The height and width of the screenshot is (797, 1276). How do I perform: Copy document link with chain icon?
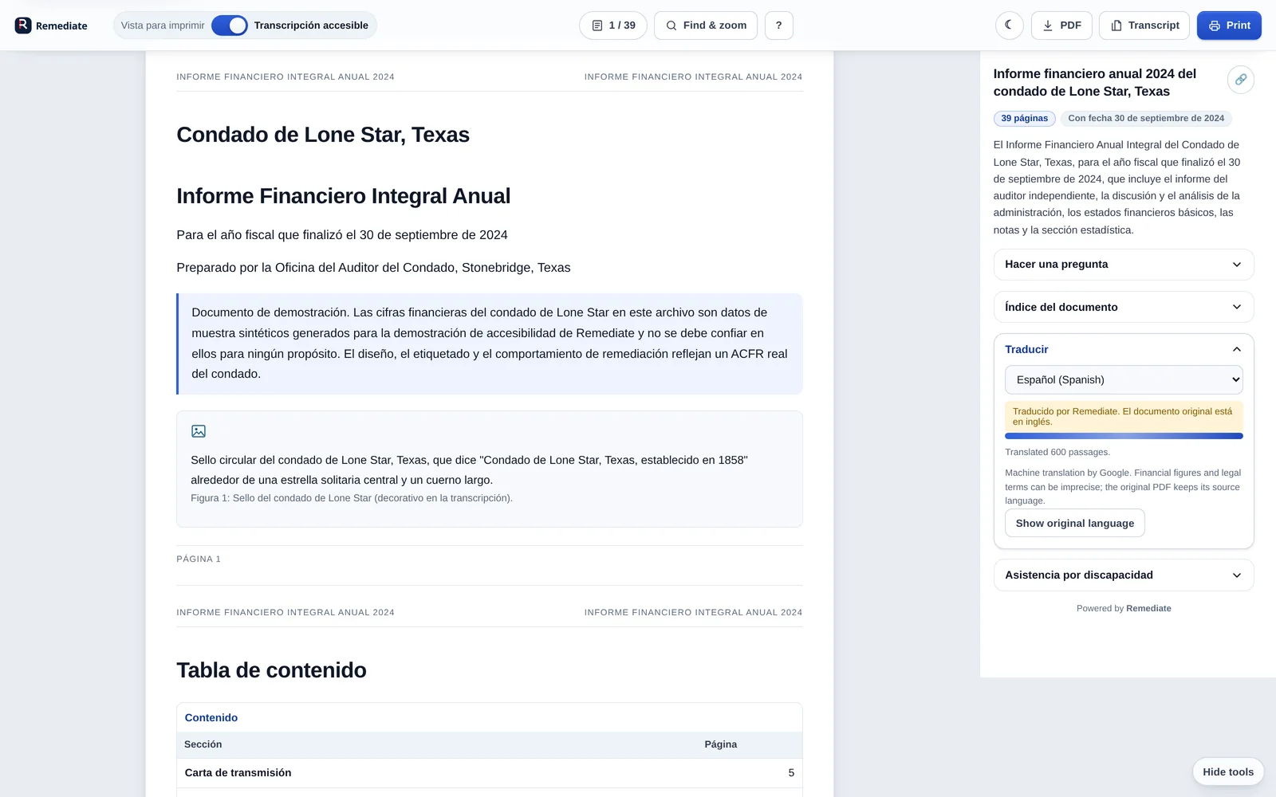[1241, 80]
